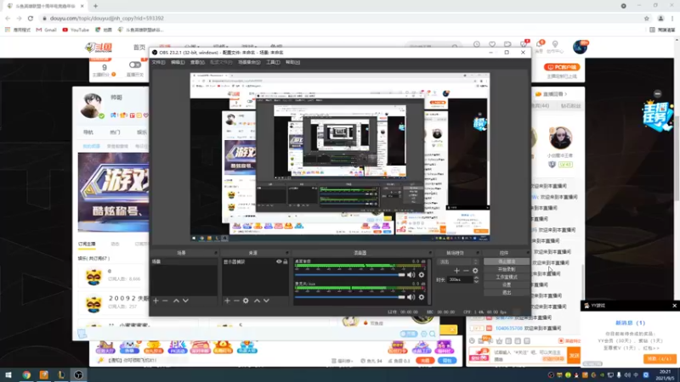680x382 pixels.
Task: Click Exit button in OBS controls
Action: (x=507, y=293)
